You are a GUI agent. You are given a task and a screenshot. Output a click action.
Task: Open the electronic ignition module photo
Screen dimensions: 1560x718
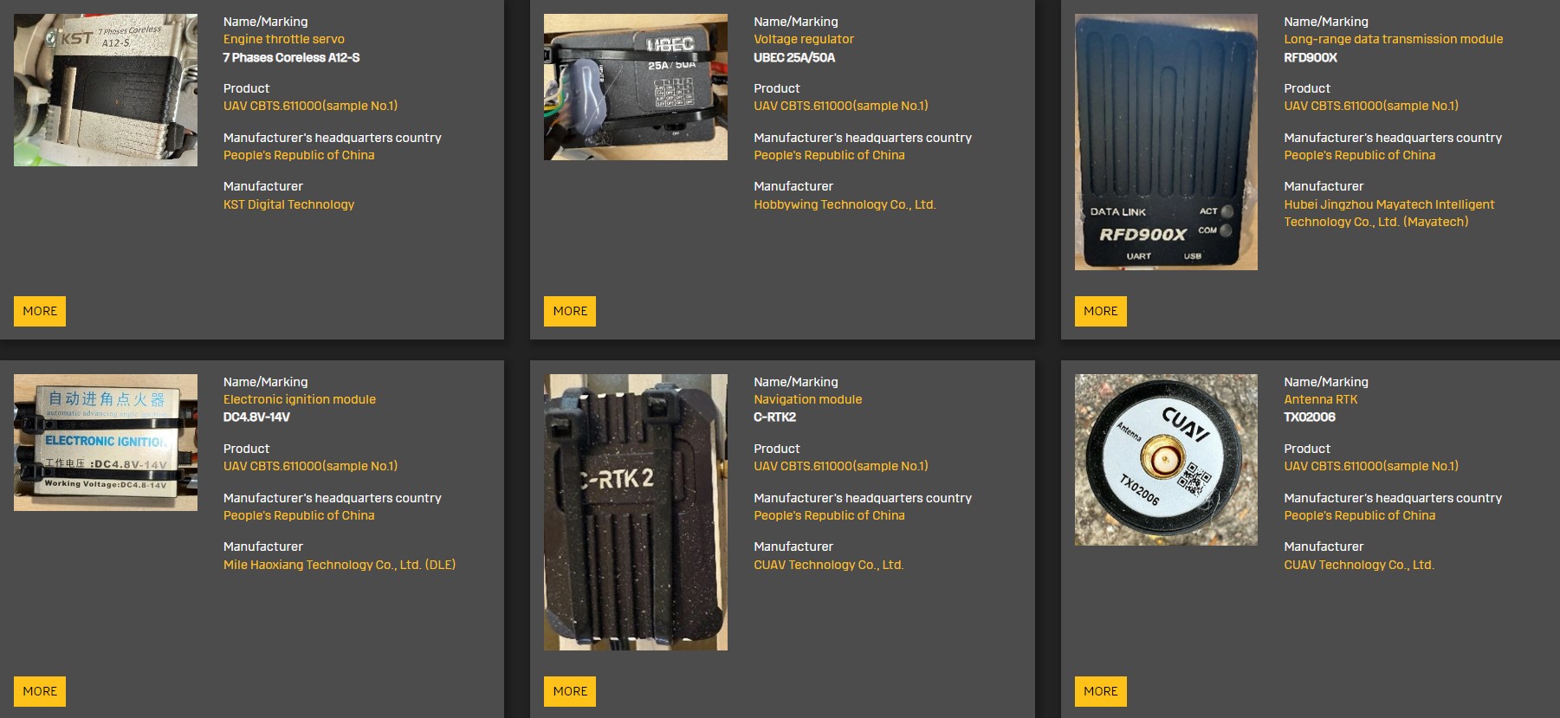point(106,443)
